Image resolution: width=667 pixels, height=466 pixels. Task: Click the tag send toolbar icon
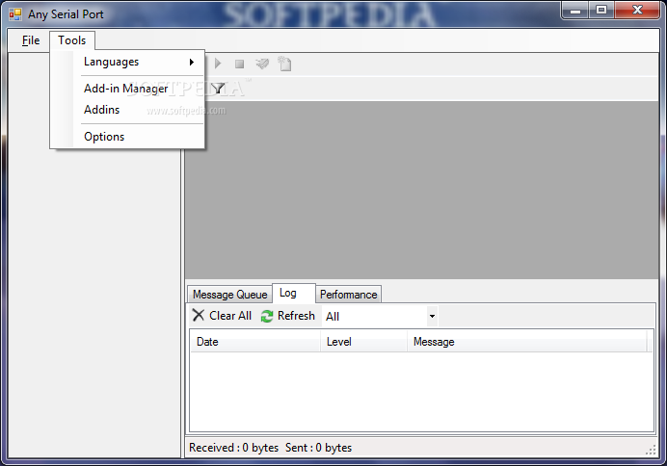pyautogui.click(x=262, y=64)
